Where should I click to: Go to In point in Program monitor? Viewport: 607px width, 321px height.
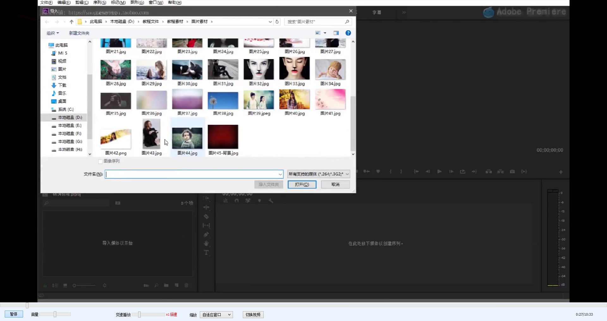click(416, 171)
